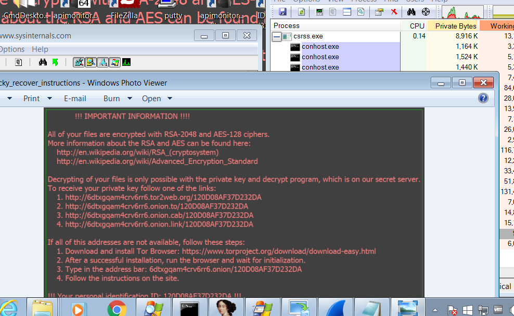Open Photo Viewer's blue help icon
Screen dimensions: 514x316
pos(483,98)
